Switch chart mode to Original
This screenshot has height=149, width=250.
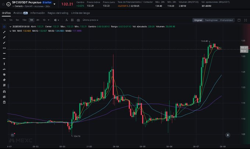pos(198,20)
